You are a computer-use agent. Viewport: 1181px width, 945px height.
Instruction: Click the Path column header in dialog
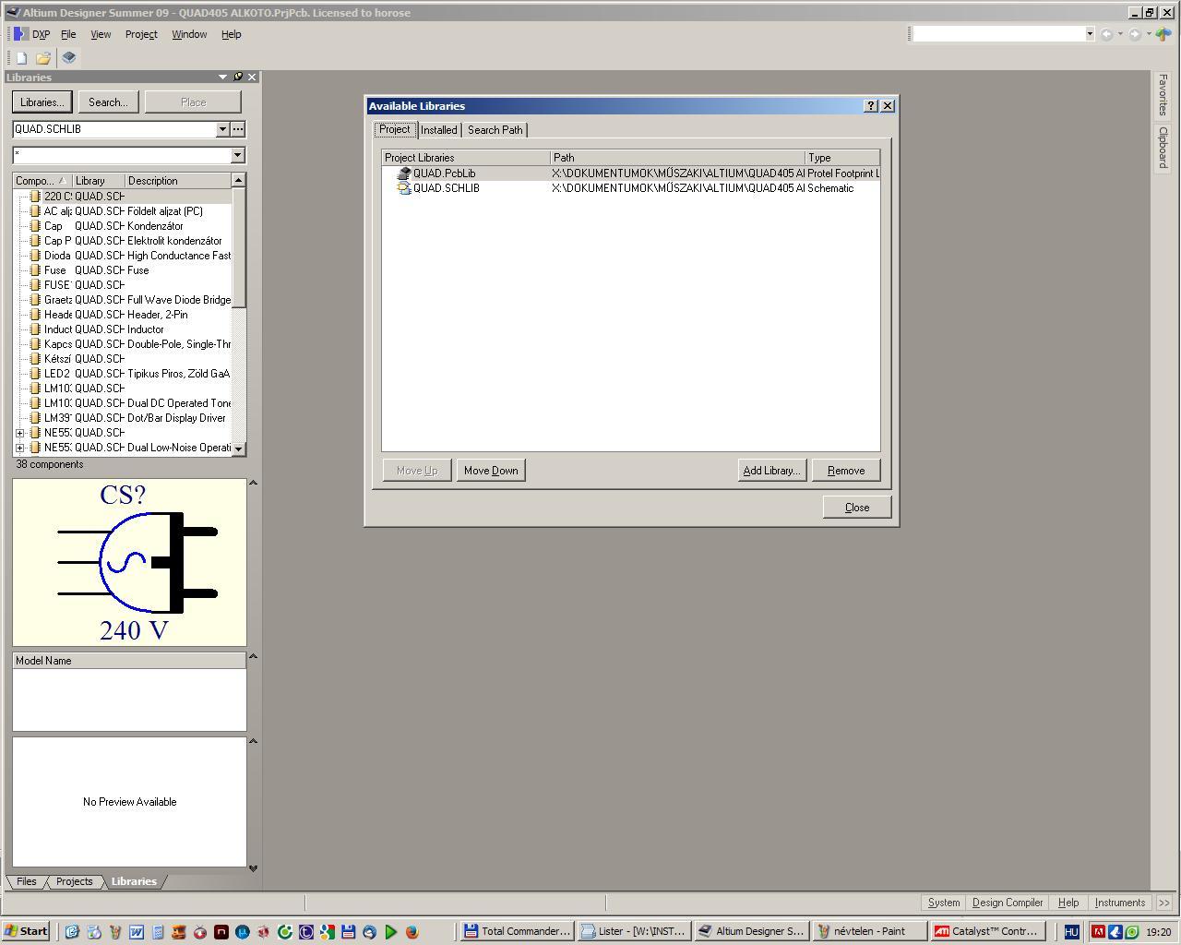(678, 158)
